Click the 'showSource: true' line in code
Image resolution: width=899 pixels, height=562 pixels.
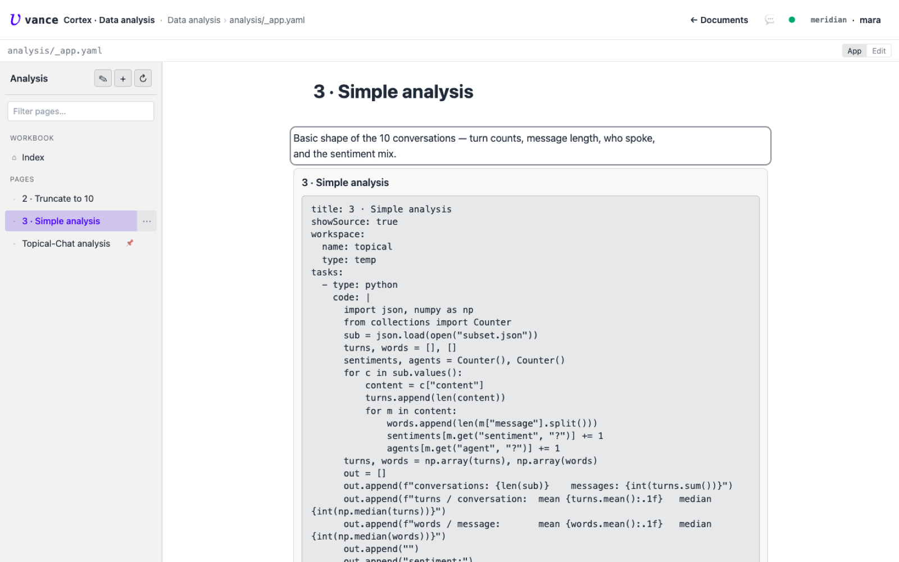tap(355, 222)
